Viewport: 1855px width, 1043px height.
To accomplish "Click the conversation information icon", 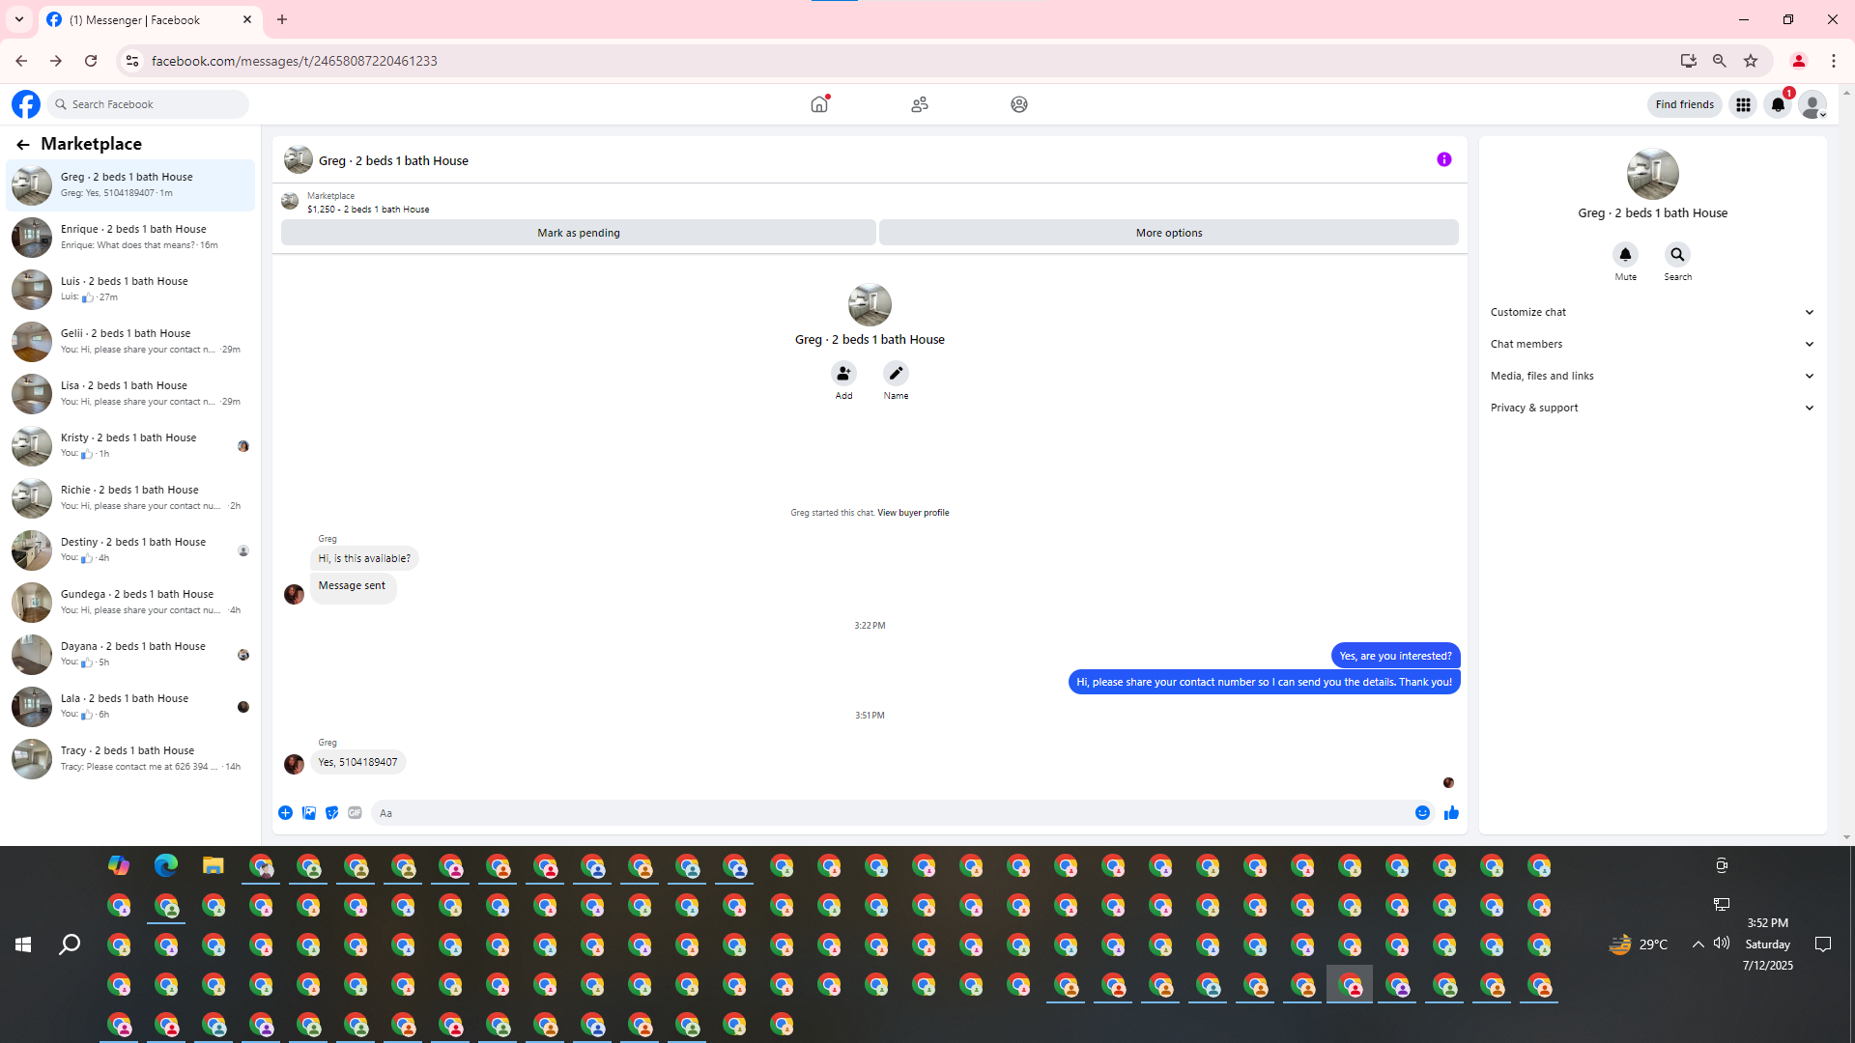I will 1443,159.
